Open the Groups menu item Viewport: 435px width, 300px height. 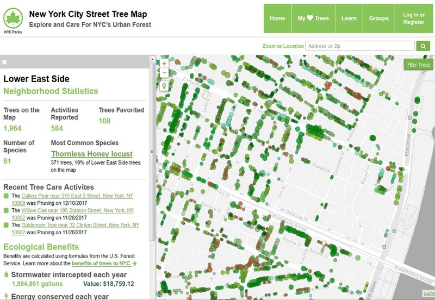[378, 18]
